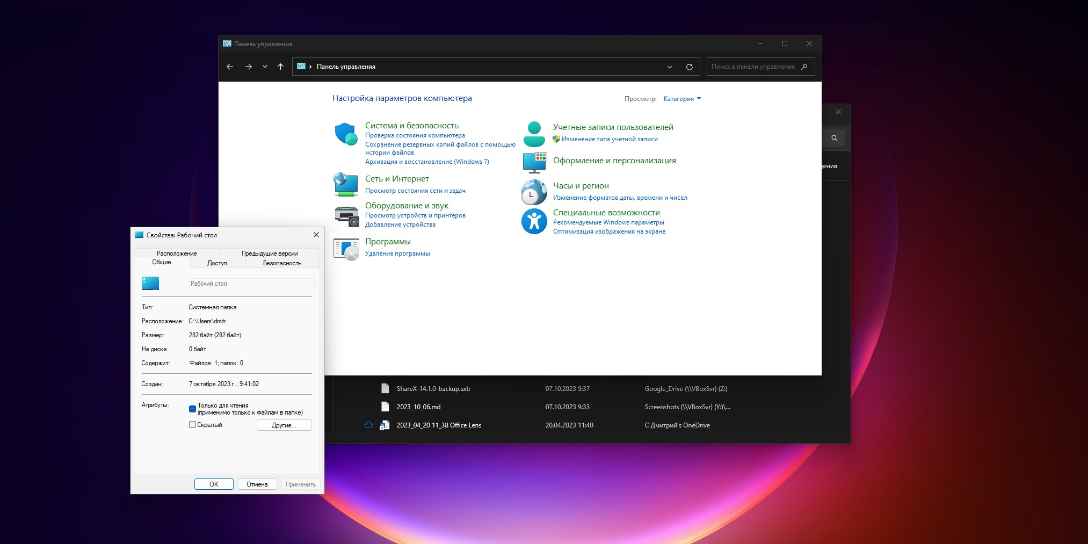
Task: Expand the address bar history dropdown
Action: pyautogui.click(x=669, y=67)
